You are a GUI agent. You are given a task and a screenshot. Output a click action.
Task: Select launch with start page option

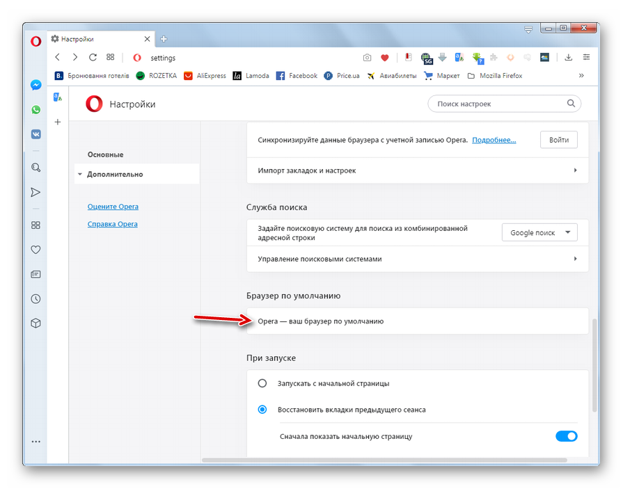[262, 383]
